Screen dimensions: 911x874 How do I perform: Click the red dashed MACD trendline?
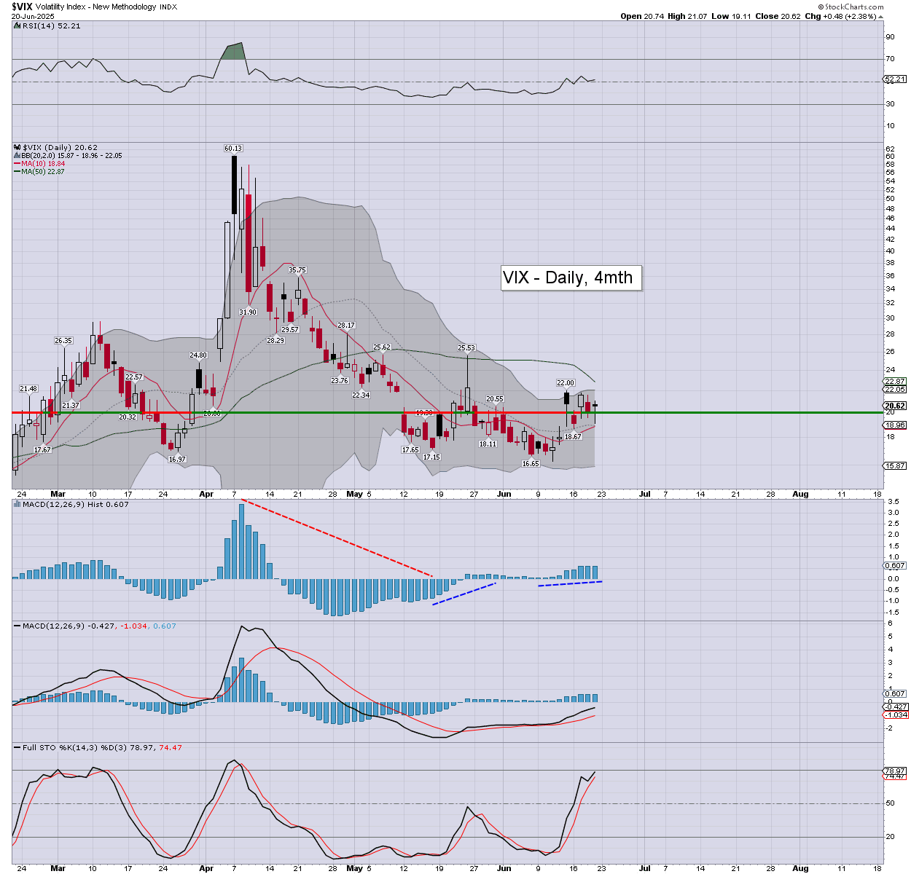pos(335,538)
